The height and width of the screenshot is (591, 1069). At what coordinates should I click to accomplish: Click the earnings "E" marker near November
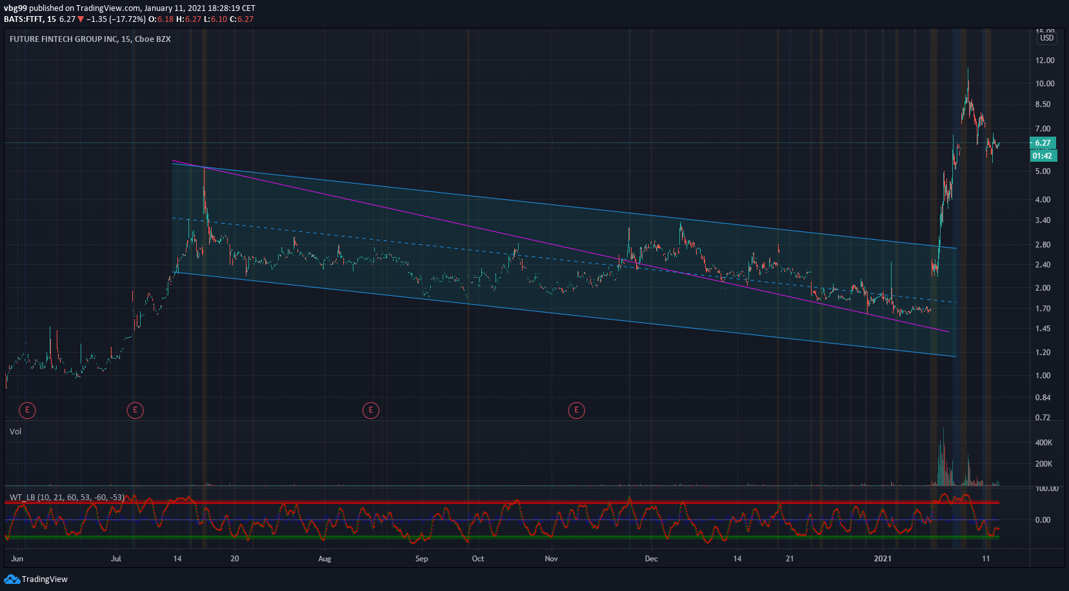(x=576, y=410)
